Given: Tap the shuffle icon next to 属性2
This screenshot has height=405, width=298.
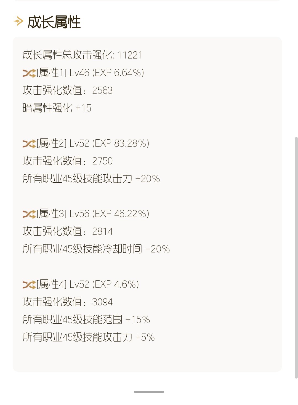Looking at the screenshot, I should (29, 144).
